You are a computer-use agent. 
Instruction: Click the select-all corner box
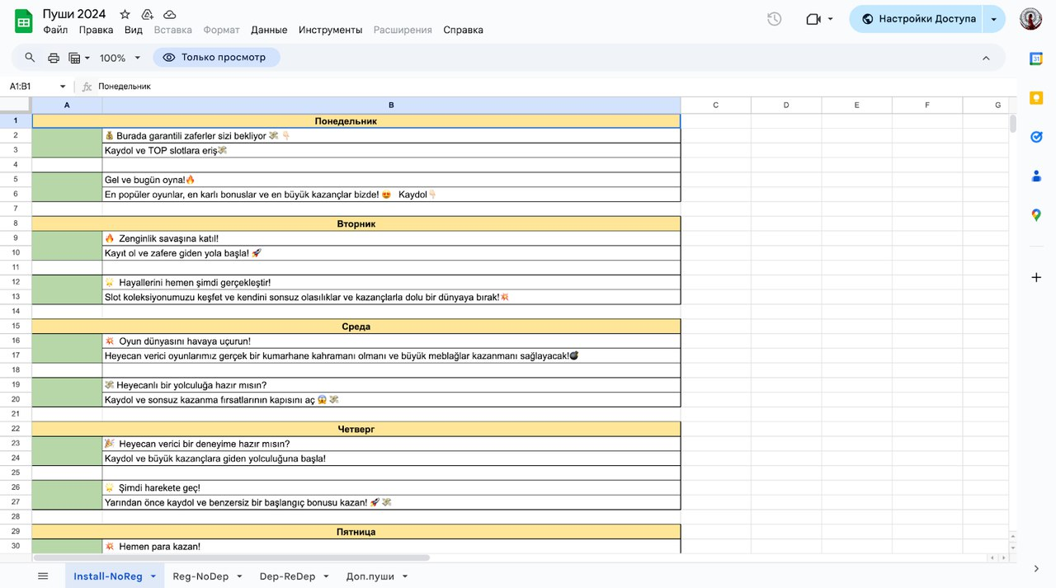coord(16,105)
